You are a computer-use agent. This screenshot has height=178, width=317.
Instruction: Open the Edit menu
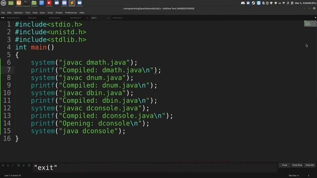pos(9,13)
